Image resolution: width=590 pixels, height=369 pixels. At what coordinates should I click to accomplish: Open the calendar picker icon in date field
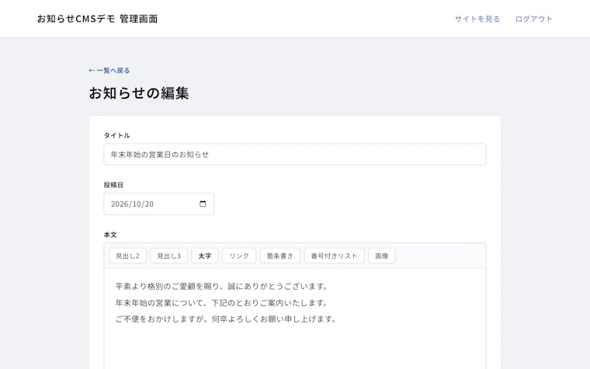tap(203, 204)
